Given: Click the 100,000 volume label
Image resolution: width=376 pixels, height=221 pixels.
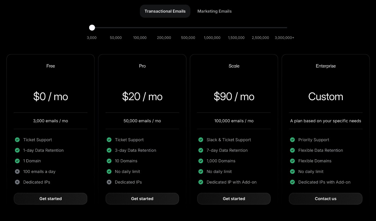Looking at the screenshot, I should coord(140,38).
